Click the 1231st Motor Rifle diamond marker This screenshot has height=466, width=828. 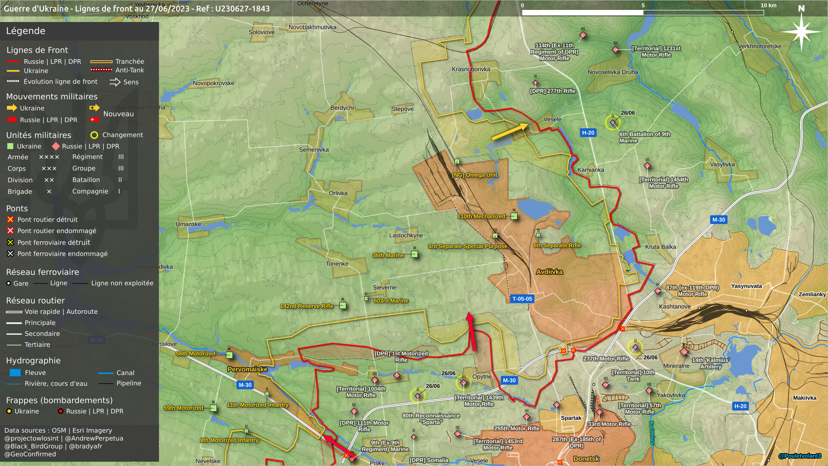(615, 50)
